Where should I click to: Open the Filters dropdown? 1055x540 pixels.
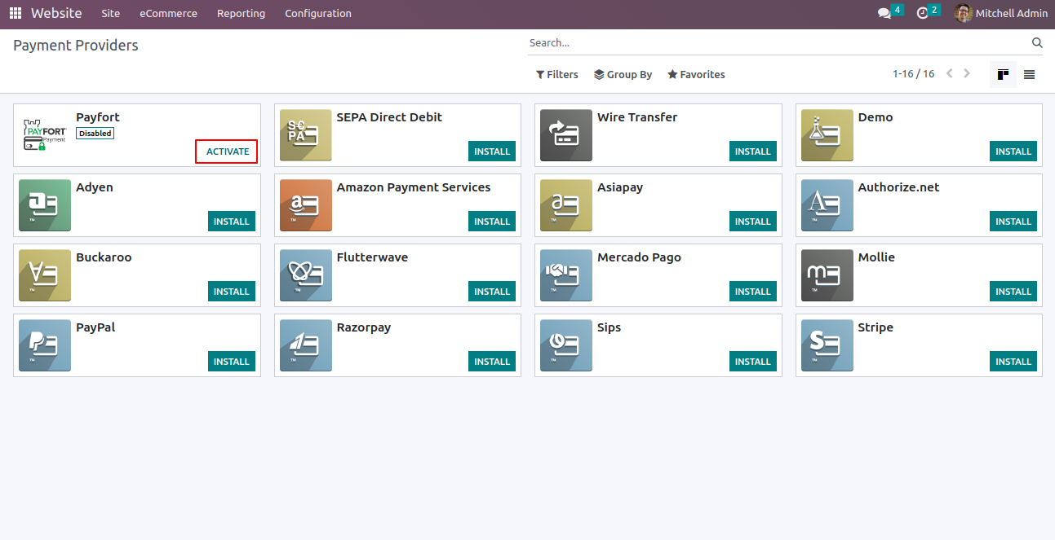pyautogui.click(x=557, y=74)
